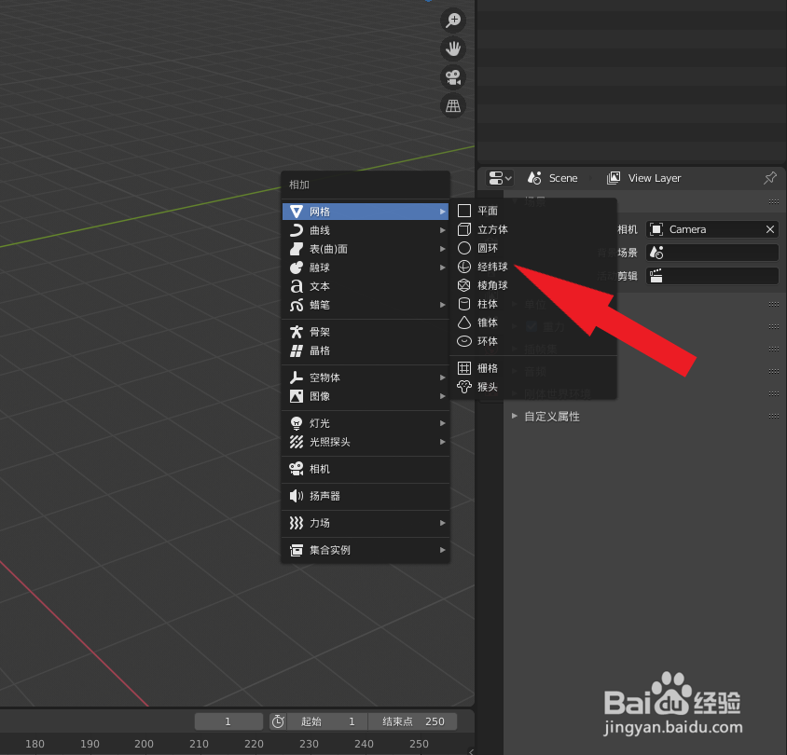The width and height of the screenshot is (787, 755).
Task: Click the 扬声器 speaker icon
Action: click(297, 496)
